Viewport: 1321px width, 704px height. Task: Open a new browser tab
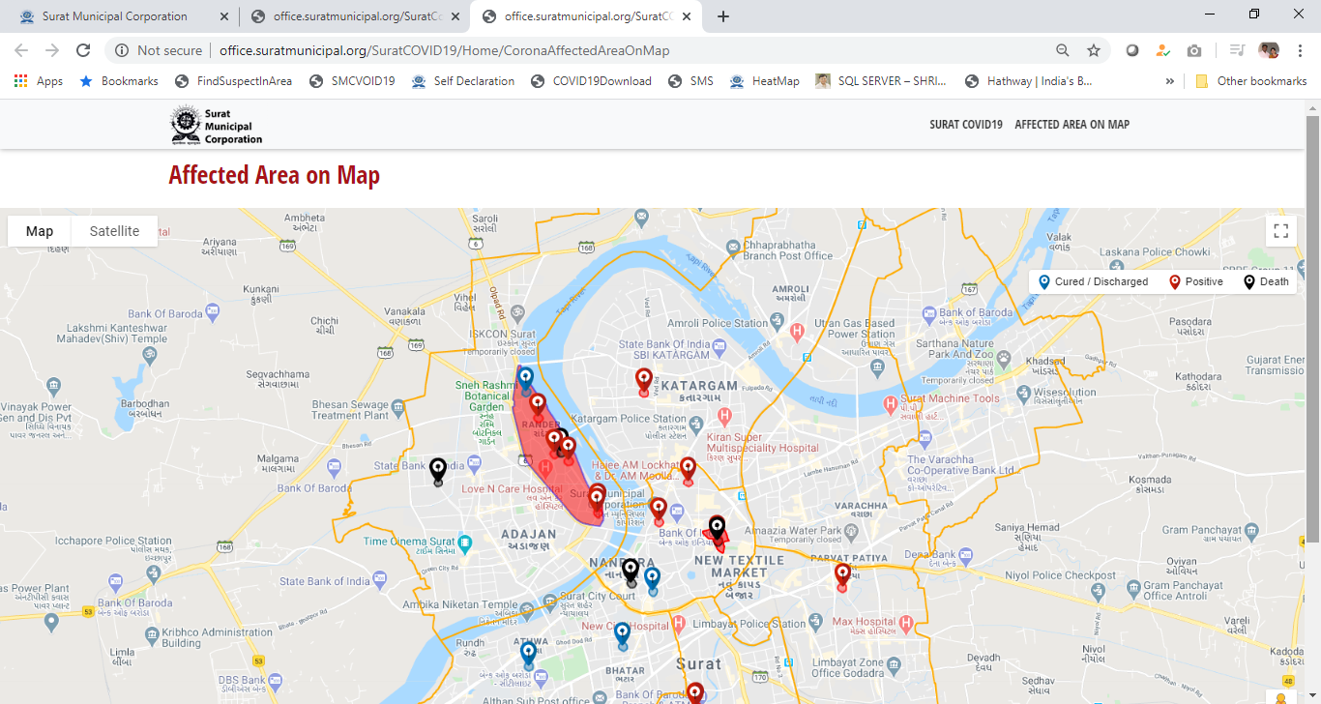723,16
